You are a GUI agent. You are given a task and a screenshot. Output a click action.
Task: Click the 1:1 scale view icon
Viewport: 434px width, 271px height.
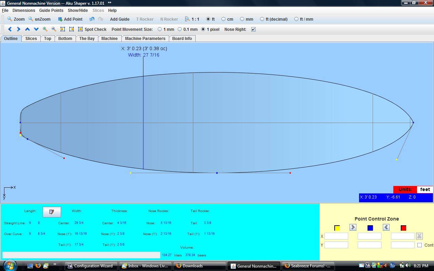pyautogui.click(x=192, y=19)
